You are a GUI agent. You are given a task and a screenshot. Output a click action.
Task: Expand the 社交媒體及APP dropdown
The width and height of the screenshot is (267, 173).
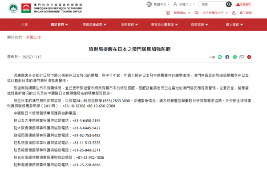click(x=215, y=13)
